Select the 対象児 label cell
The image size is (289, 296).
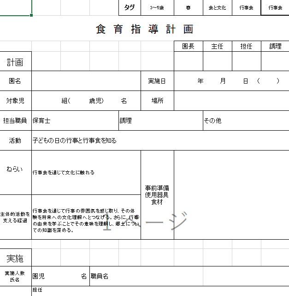pos(16,101)
